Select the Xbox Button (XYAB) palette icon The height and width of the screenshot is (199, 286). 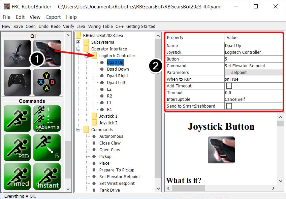47,82
